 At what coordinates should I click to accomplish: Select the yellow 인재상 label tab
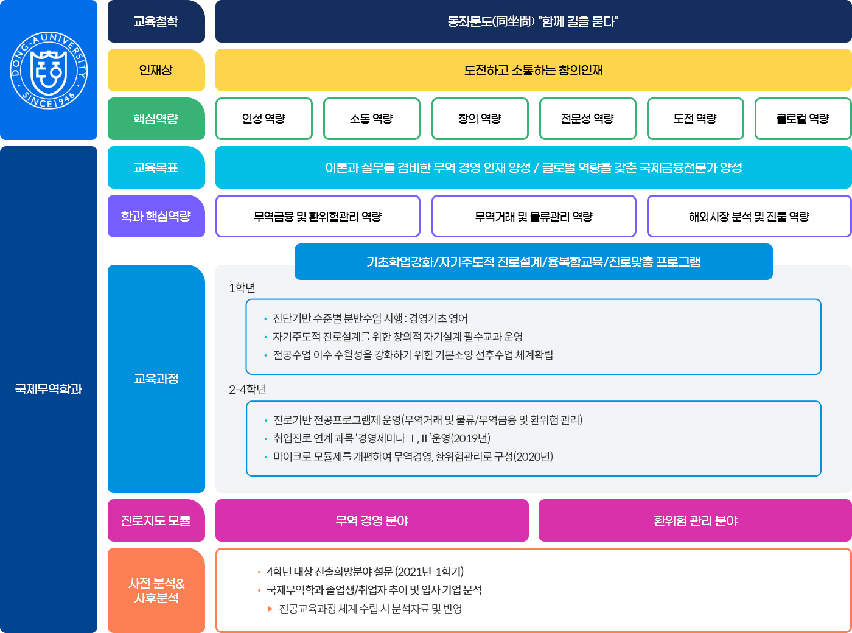(x=156, y=70)
